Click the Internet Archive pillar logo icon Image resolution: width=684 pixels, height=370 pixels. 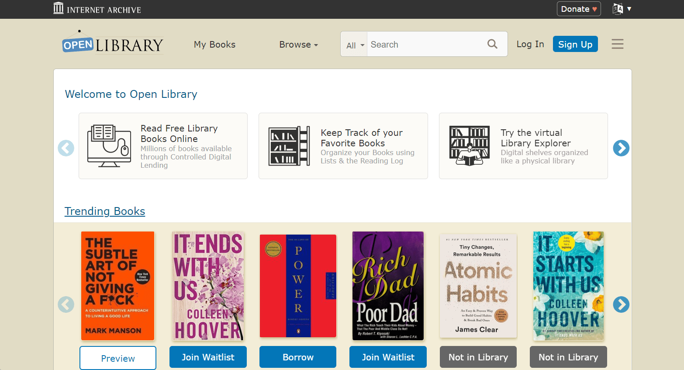click(x=59, y=8)
